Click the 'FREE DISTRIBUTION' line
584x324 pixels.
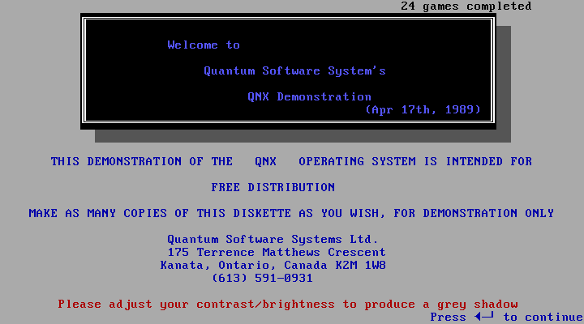pos(273,187)
